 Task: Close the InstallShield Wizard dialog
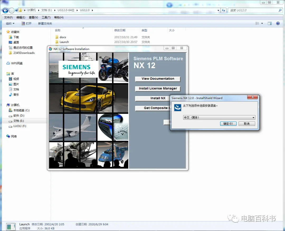(x=253, y=97)
